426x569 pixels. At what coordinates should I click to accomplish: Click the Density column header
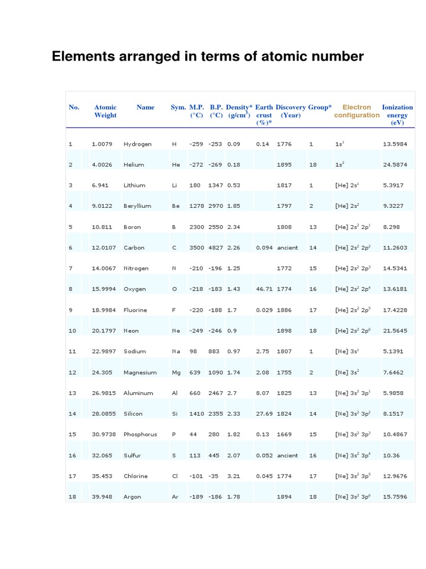[x=239, y=111]
